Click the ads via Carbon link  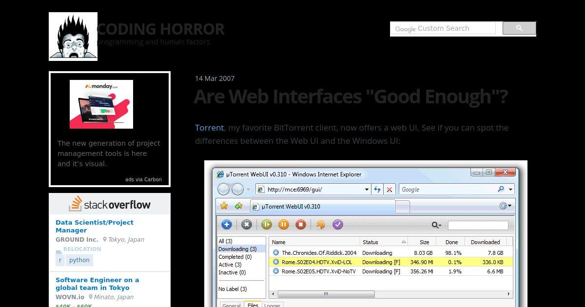[x=143, y=179]
